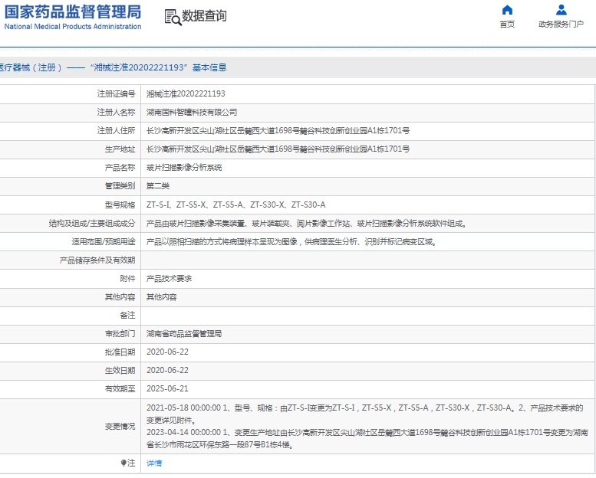This screenshot has height=478, width=596.
Task: Click the 生效日期 label
Action: pos(120,370)
